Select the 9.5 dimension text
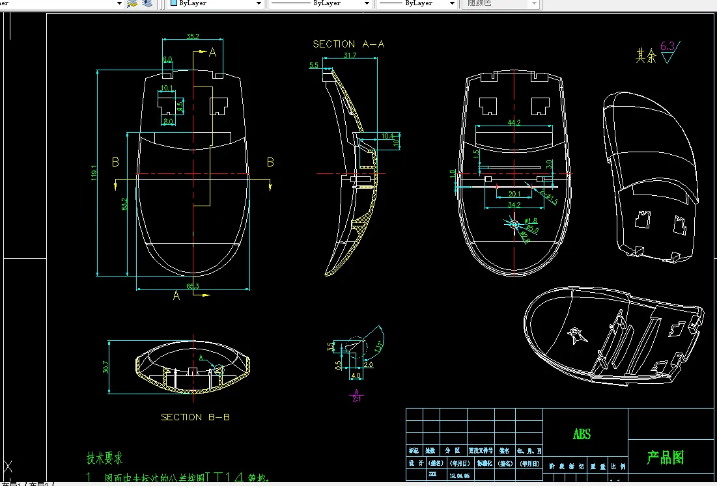The width and height of the screenshot is (717, 486). click(180, 107)
